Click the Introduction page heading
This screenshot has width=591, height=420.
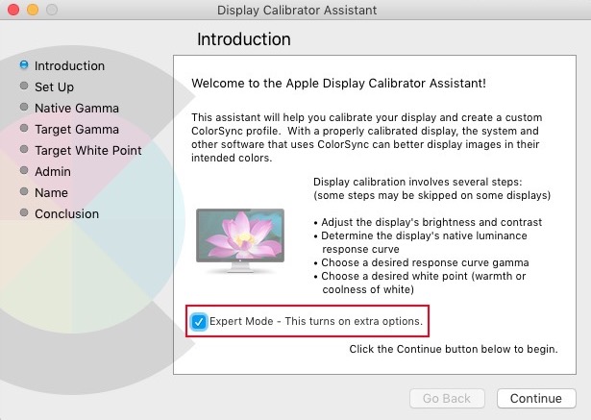(x=244, y=39)
